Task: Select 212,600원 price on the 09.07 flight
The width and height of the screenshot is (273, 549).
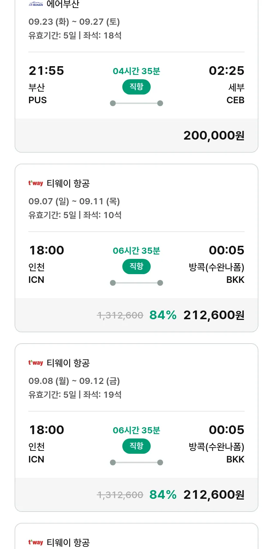Action: tap(214, 315)
